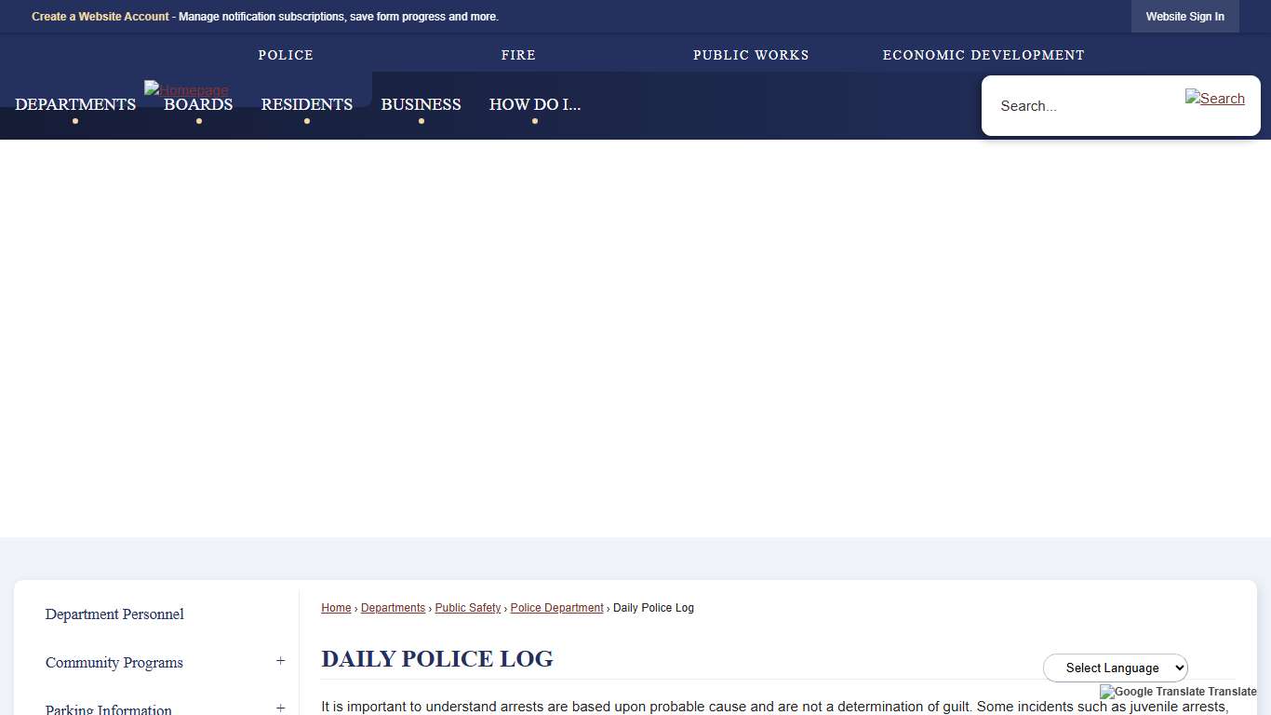Click inside the Search input field
This screenshot has width=1271, height=715.
(x=1070, y=105)
